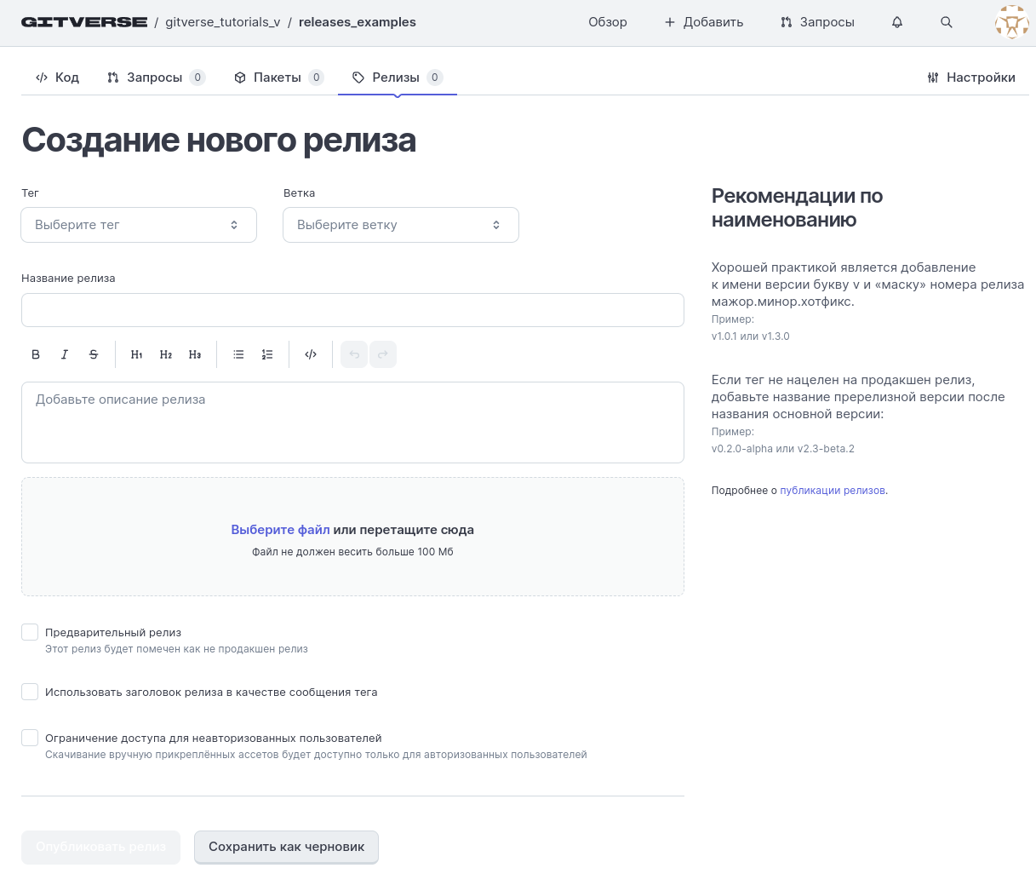Apply bold formatting in editor toolbar
The height and width of the screenshot is (891, 1036).
click(x=36, y=354)
